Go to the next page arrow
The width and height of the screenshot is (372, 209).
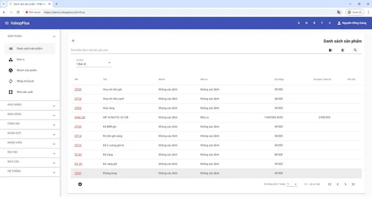point(345,184)
